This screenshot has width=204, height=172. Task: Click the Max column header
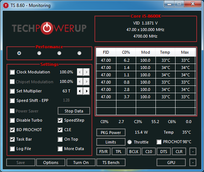click(x=185, y=52)
